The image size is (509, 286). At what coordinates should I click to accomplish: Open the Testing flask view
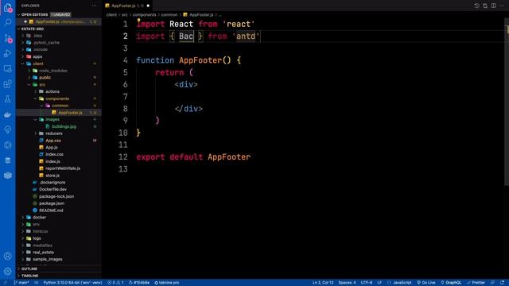pos(7,99)
